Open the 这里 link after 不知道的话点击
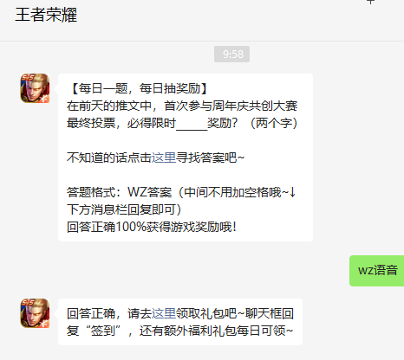The height and width of the screenshot is (360, 404). click(x=164, y=157)
